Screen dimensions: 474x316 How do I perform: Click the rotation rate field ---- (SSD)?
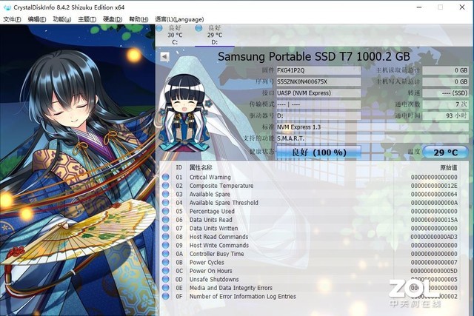tap(445, 93)
